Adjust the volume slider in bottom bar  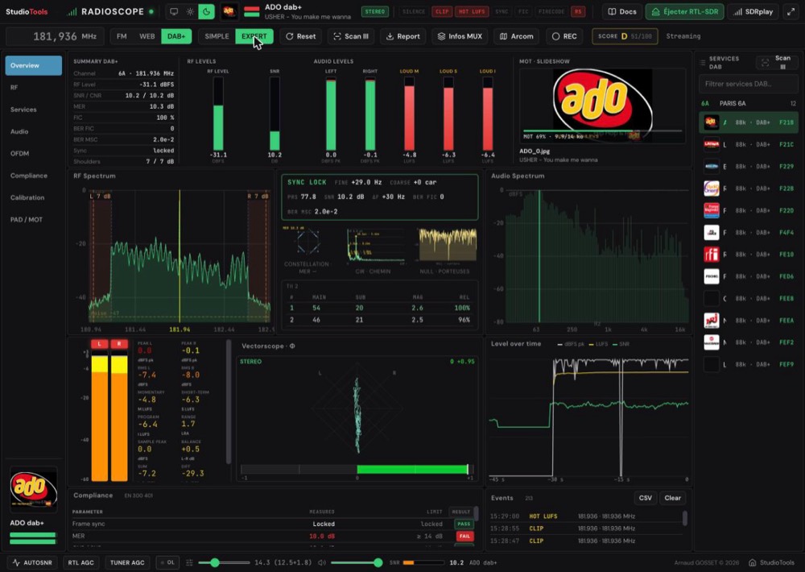click(357, 563)
